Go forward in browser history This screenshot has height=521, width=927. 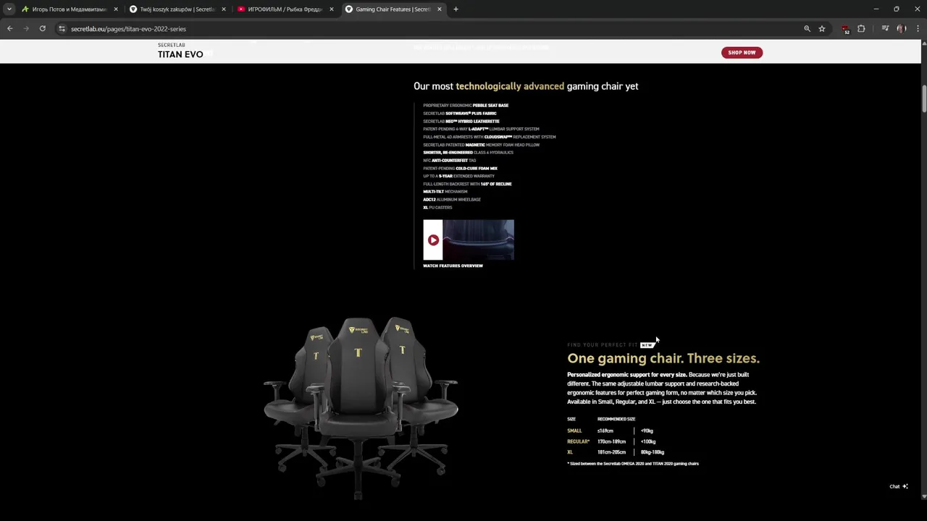(x=26, y=29)
